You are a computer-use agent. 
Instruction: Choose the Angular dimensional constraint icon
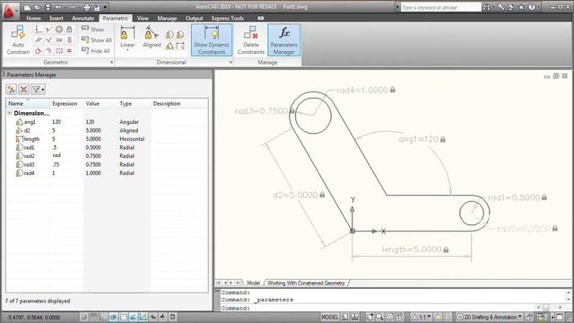pos(170,46)
